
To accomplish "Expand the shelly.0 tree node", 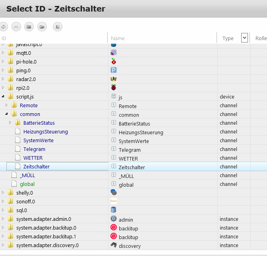I will coord(3,193).
